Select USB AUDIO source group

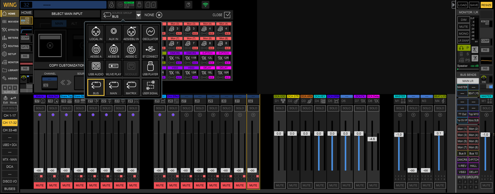pos(96,69)
